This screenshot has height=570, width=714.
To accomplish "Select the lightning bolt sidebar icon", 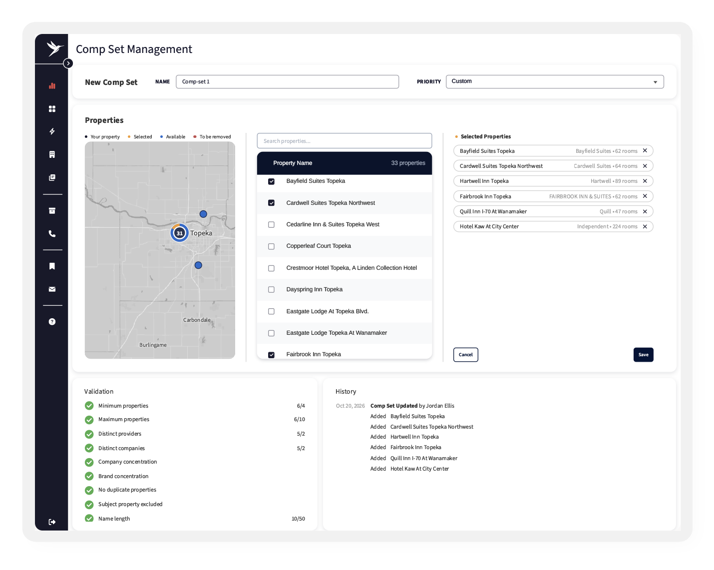I will (x=52, y=131).
